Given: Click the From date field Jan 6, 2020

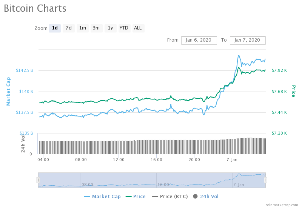Looking at the screenshot, I should click(x=199, y=40).
